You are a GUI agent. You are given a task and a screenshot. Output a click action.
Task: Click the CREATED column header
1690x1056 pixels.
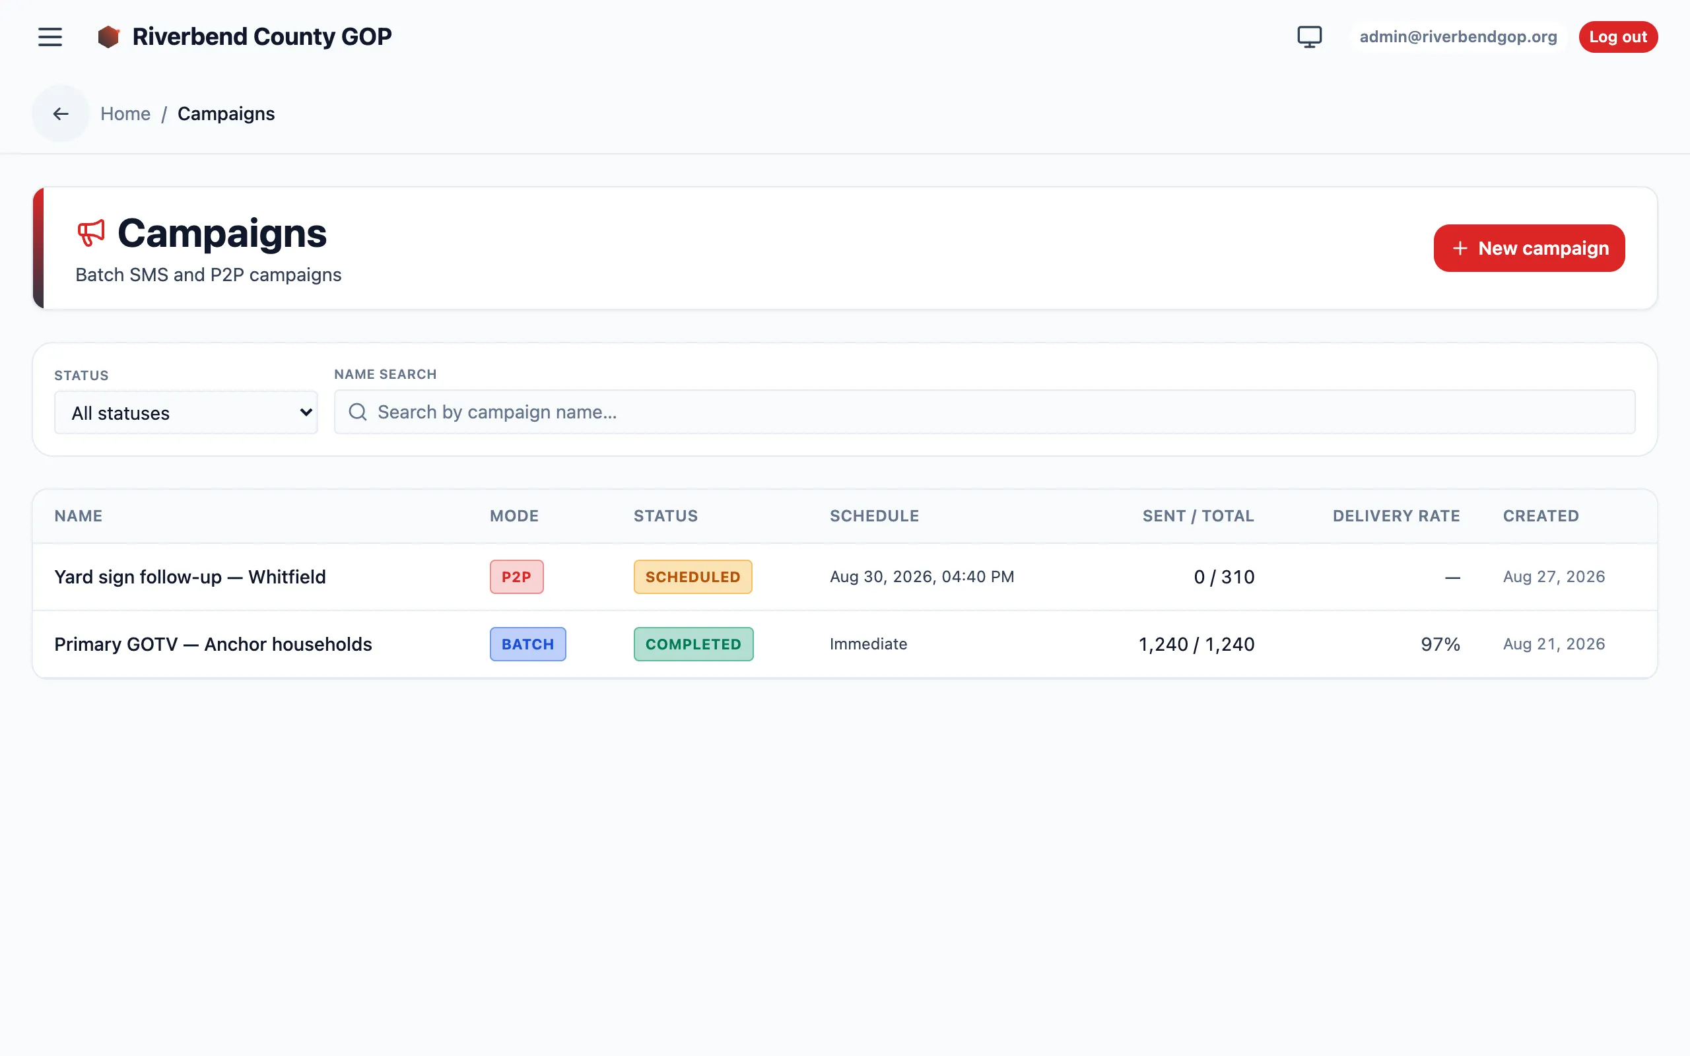coord(1541,516)
